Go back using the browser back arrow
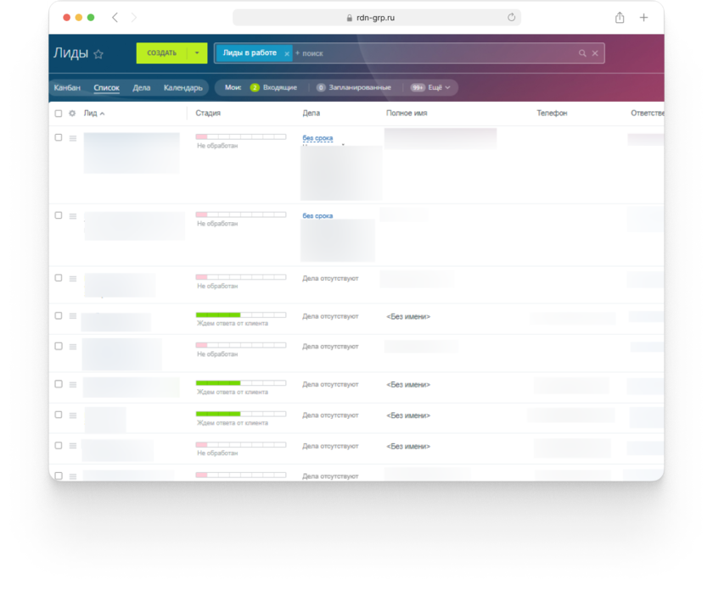 (115, 18)
